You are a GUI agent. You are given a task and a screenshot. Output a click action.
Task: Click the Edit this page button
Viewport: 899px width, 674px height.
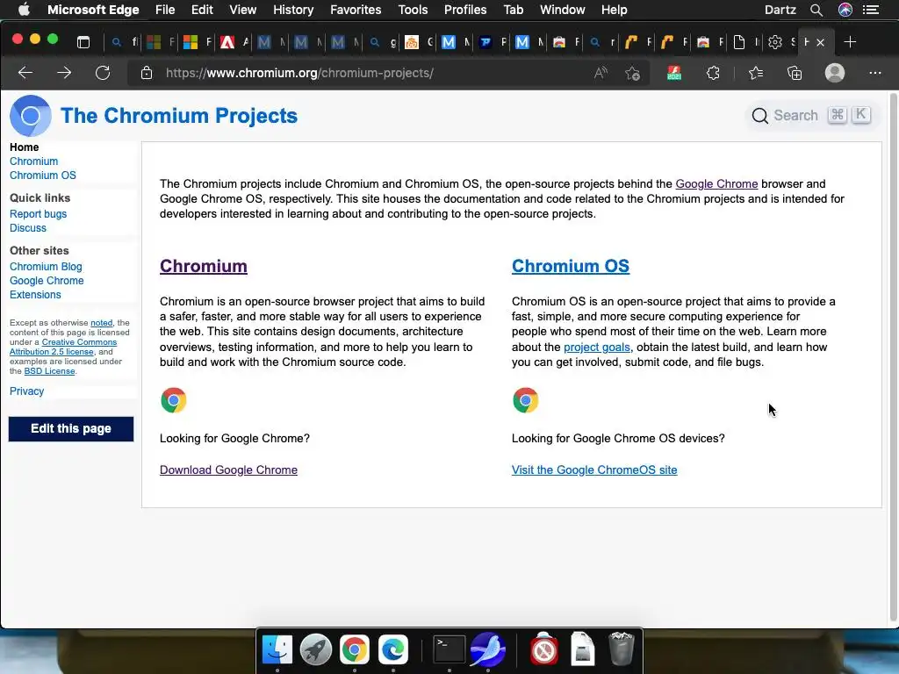tap(71, 428)
